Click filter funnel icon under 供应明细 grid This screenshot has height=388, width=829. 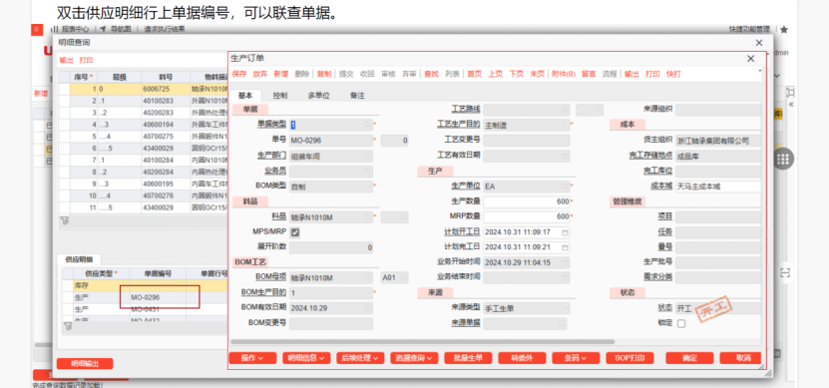coord(68,327)
